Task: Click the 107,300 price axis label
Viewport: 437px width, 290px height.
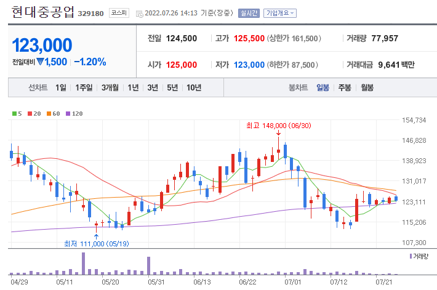Action: [414, 243]
